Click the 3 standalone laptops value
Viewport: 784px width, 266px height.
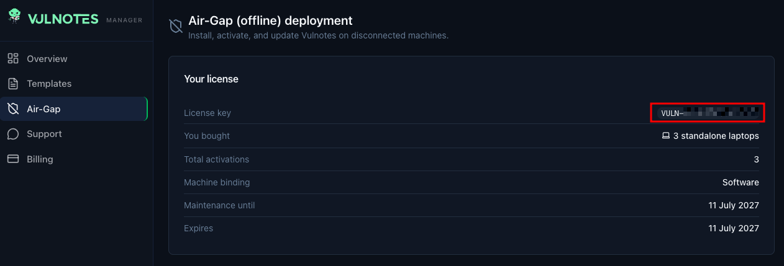pos(716,136)
